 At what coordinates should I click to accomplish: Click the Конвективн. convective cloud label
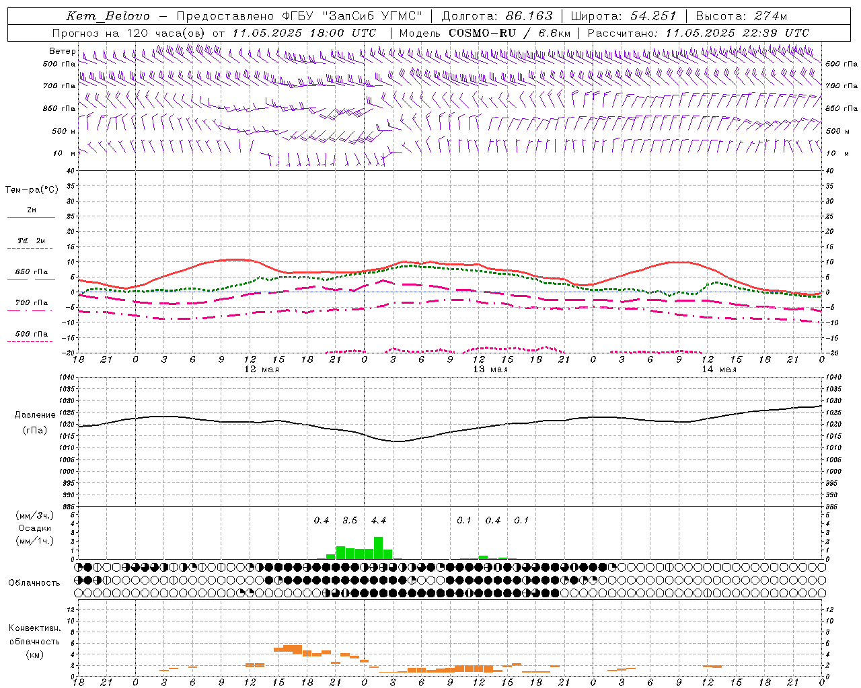pyautogui.click(x=35, y=628)
